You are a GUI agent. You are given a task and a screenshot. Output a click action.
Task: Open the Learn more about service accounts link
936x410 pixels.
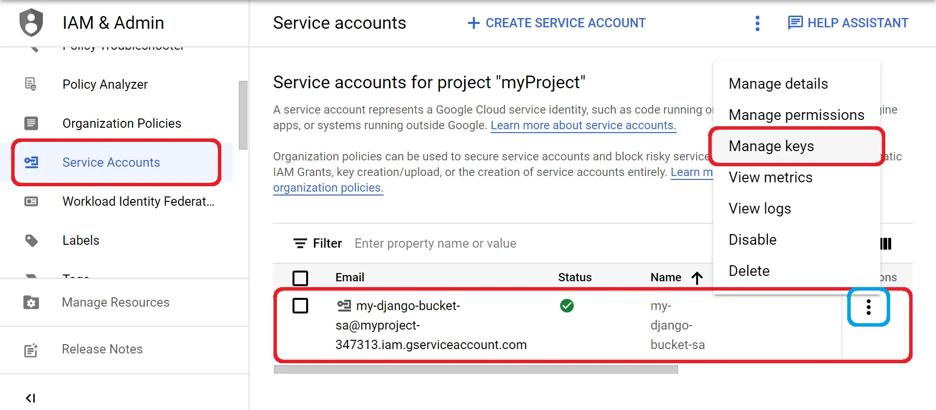583,125
